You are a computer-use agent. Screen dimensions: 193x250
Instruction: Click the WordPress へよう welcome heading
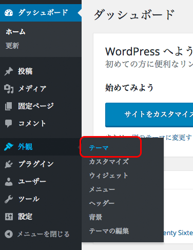[x=149, y=51]
